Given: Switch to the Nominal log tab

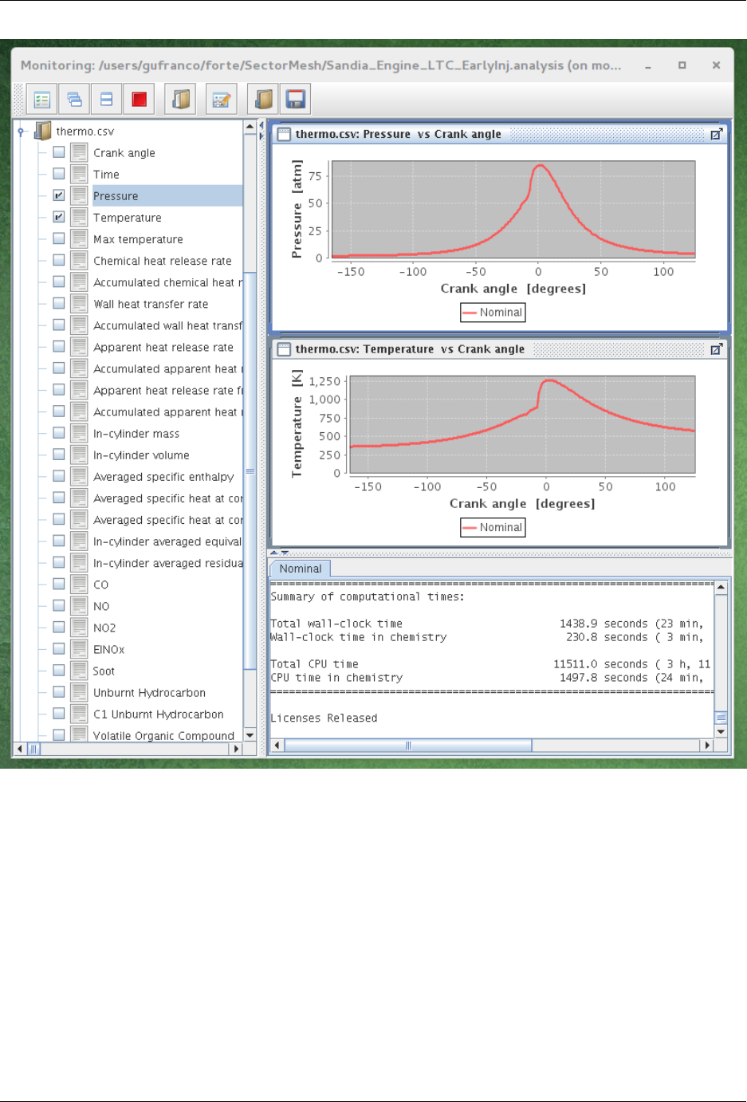Looking at the screenshot, I should coord(300,569).
